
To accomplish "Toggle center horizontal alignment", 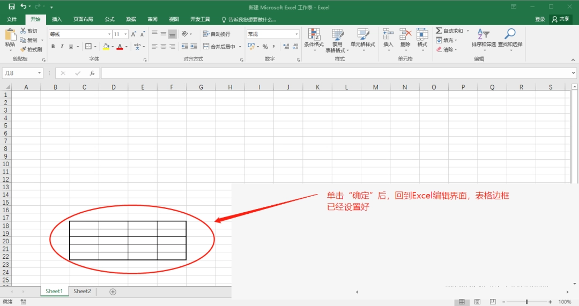I will pos(163,47).
